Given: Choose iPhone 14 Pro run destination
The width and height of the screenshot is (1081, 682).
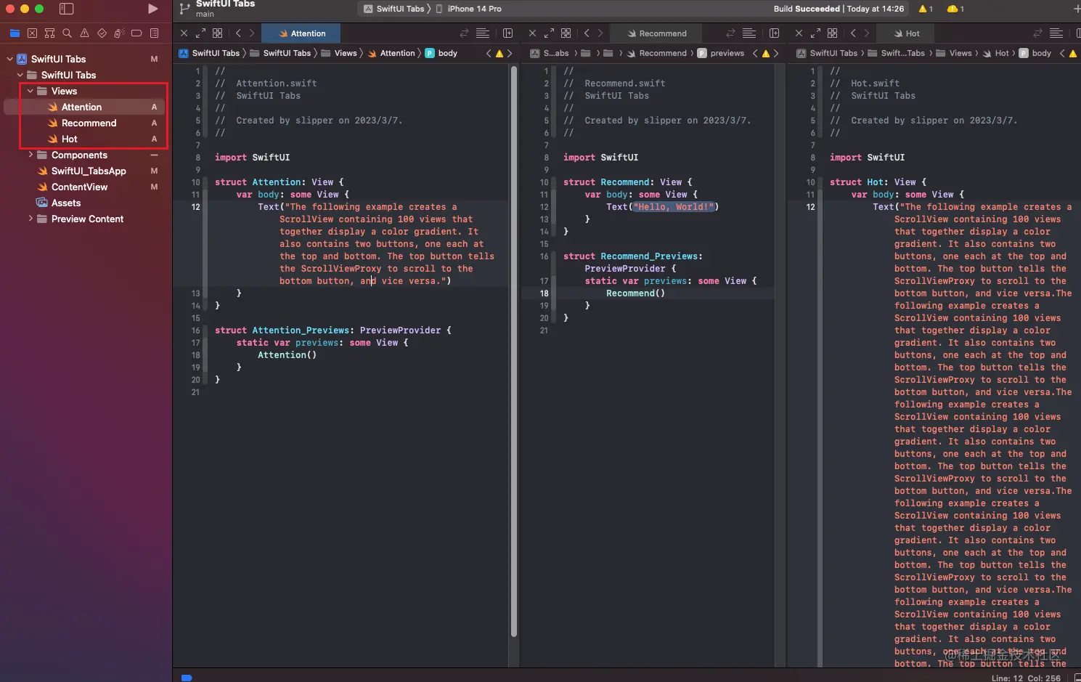Looking at the screenshot, I should point(469,9).
